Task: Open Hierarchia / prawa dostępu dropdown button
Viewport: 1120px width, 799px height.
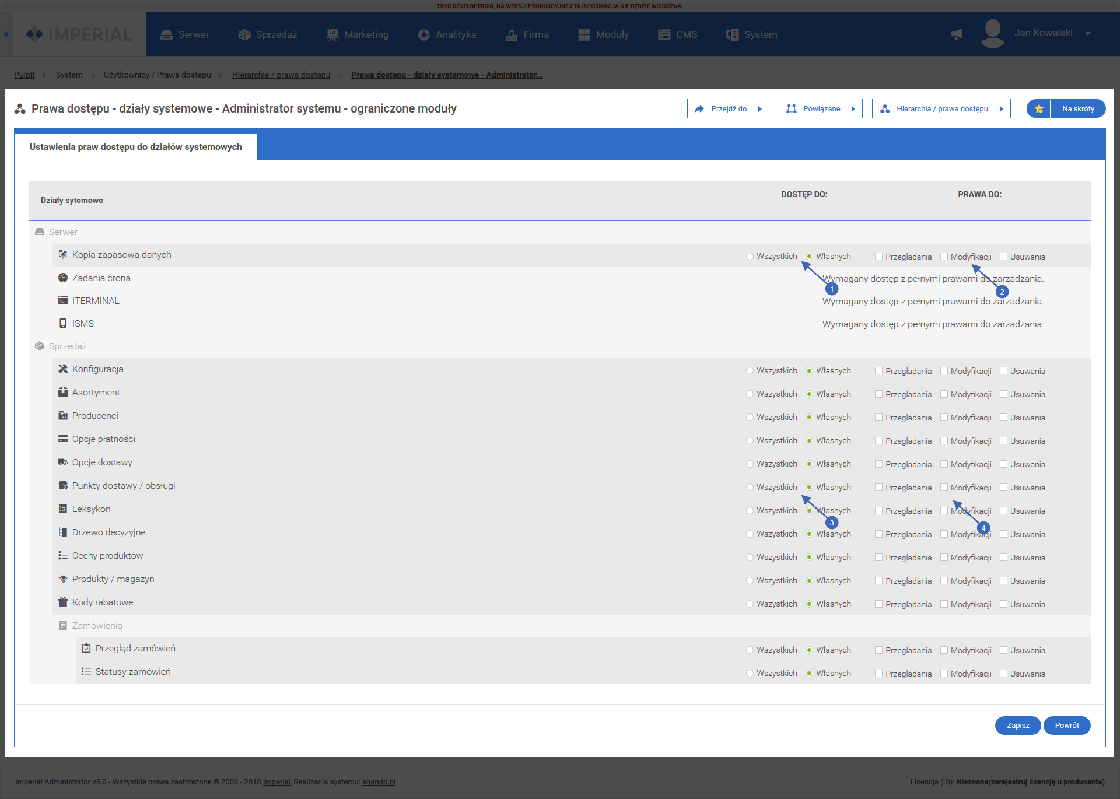Action: coord(941,109)
